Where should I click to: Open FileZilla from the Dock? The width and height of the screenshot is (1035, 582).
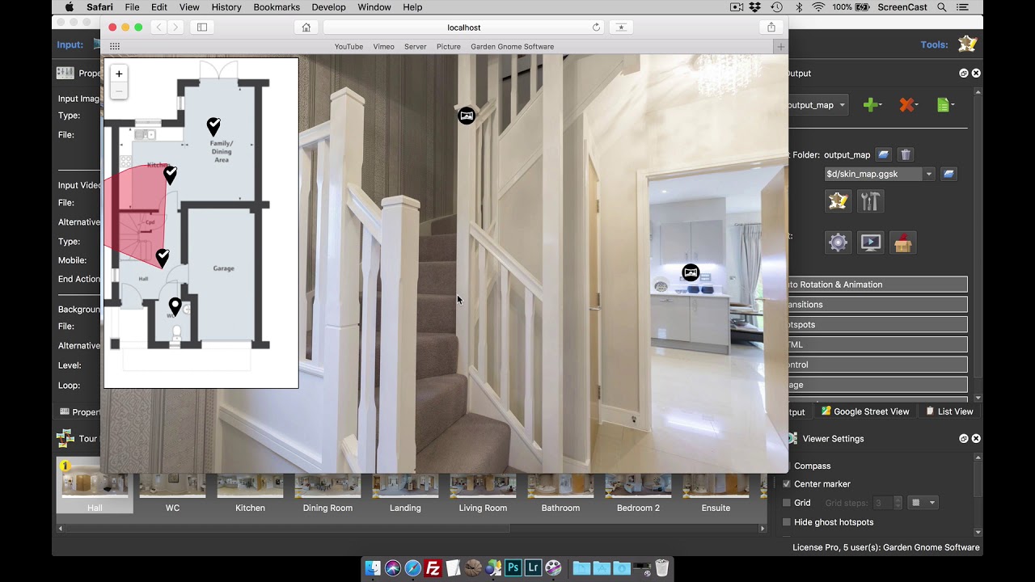(433, 568)
